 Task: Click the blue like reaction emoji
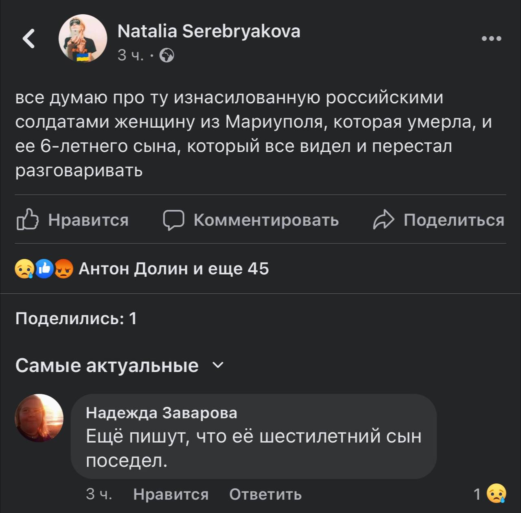click(44, 269)
